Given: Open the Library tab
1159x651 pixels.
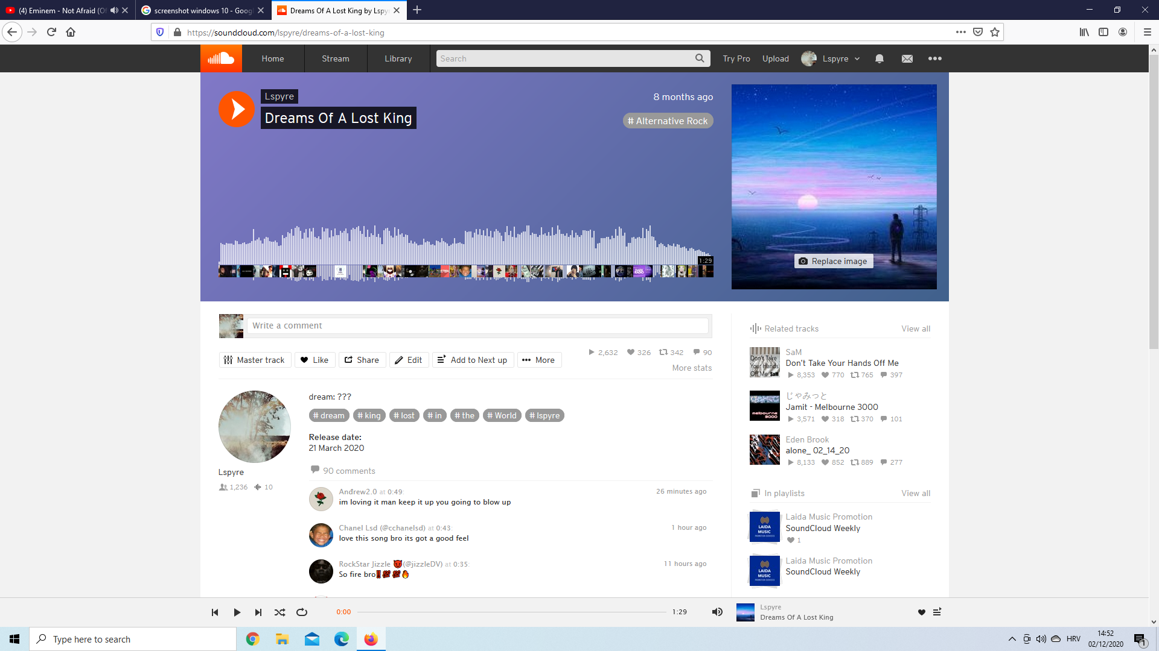Looking at the screenshot, I should [x=398, y=58].
